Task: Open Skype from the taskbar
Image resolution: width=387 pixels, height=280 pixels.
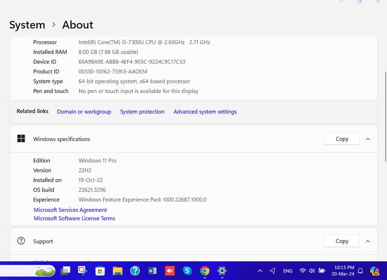Action: point(187,271)
